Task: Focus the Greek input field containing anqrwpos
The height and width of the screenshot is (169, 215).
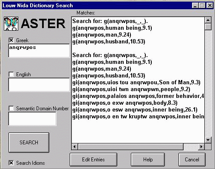Action: click(39, 51)
